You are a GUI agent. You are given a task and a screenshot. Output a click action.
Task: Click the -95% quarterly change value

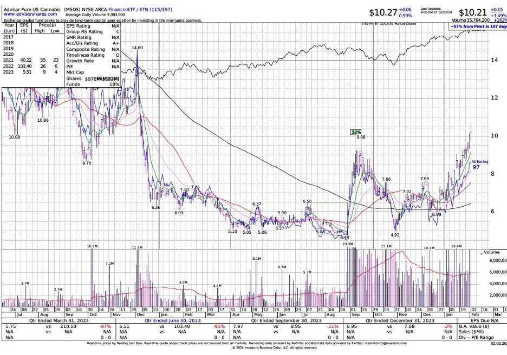point(219,326)
